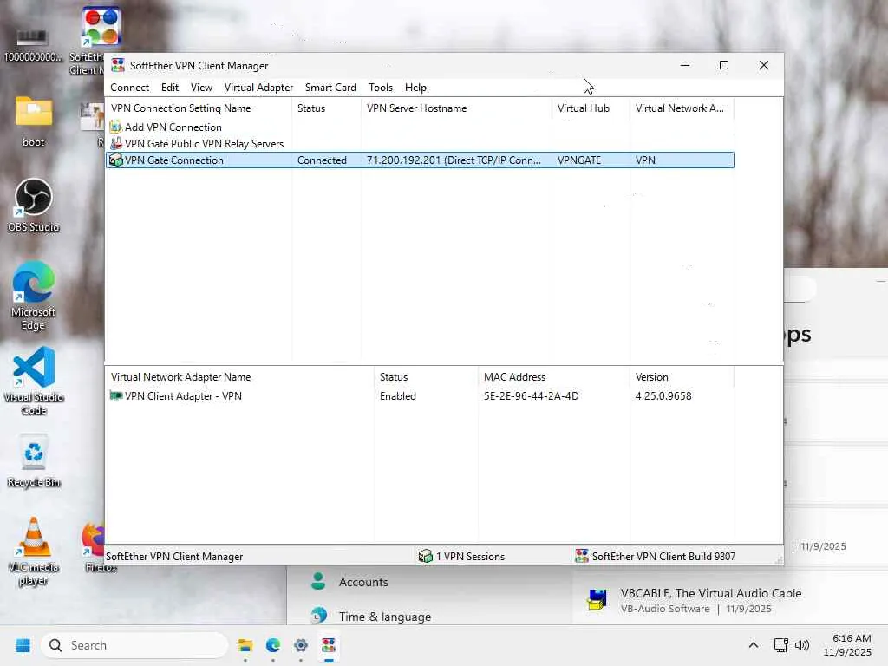The height and width of the screenshot is (666, 888).
Task: Click the VPN Client Adapter network card icon
Action: pos(115,395)
